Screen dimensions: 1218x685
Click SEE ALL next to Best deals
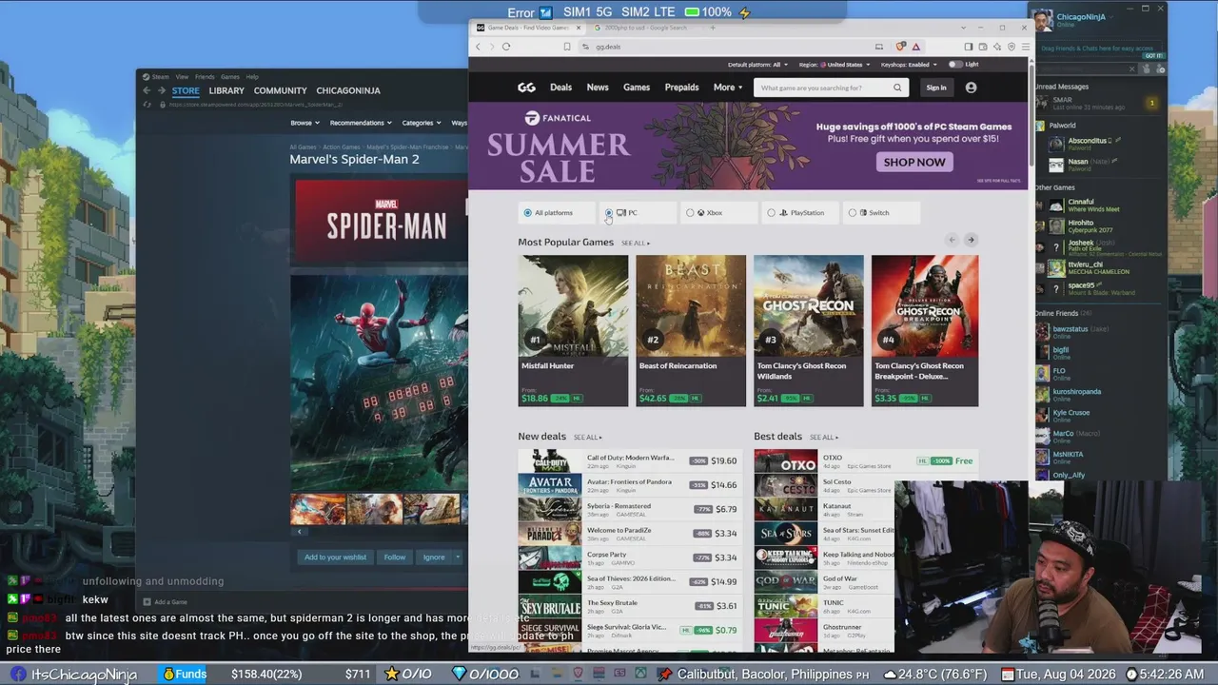(823, 438)
